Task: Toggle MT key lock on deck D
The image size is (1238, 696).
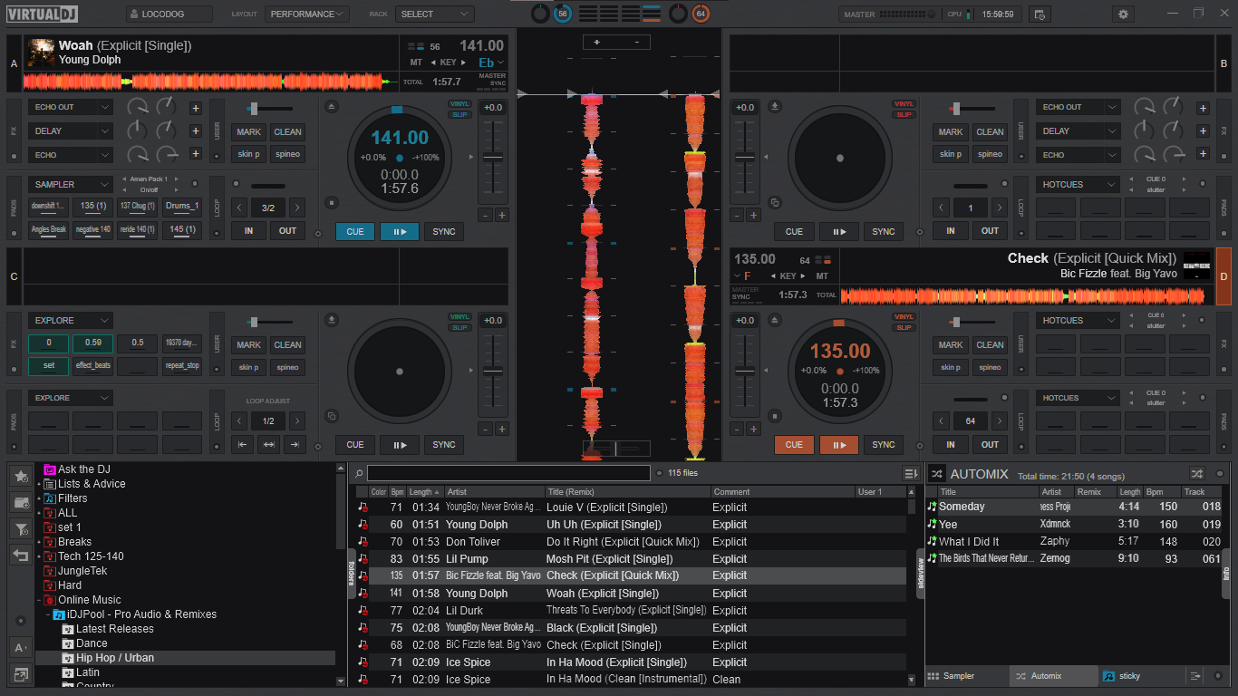Action: pos(822,275)
